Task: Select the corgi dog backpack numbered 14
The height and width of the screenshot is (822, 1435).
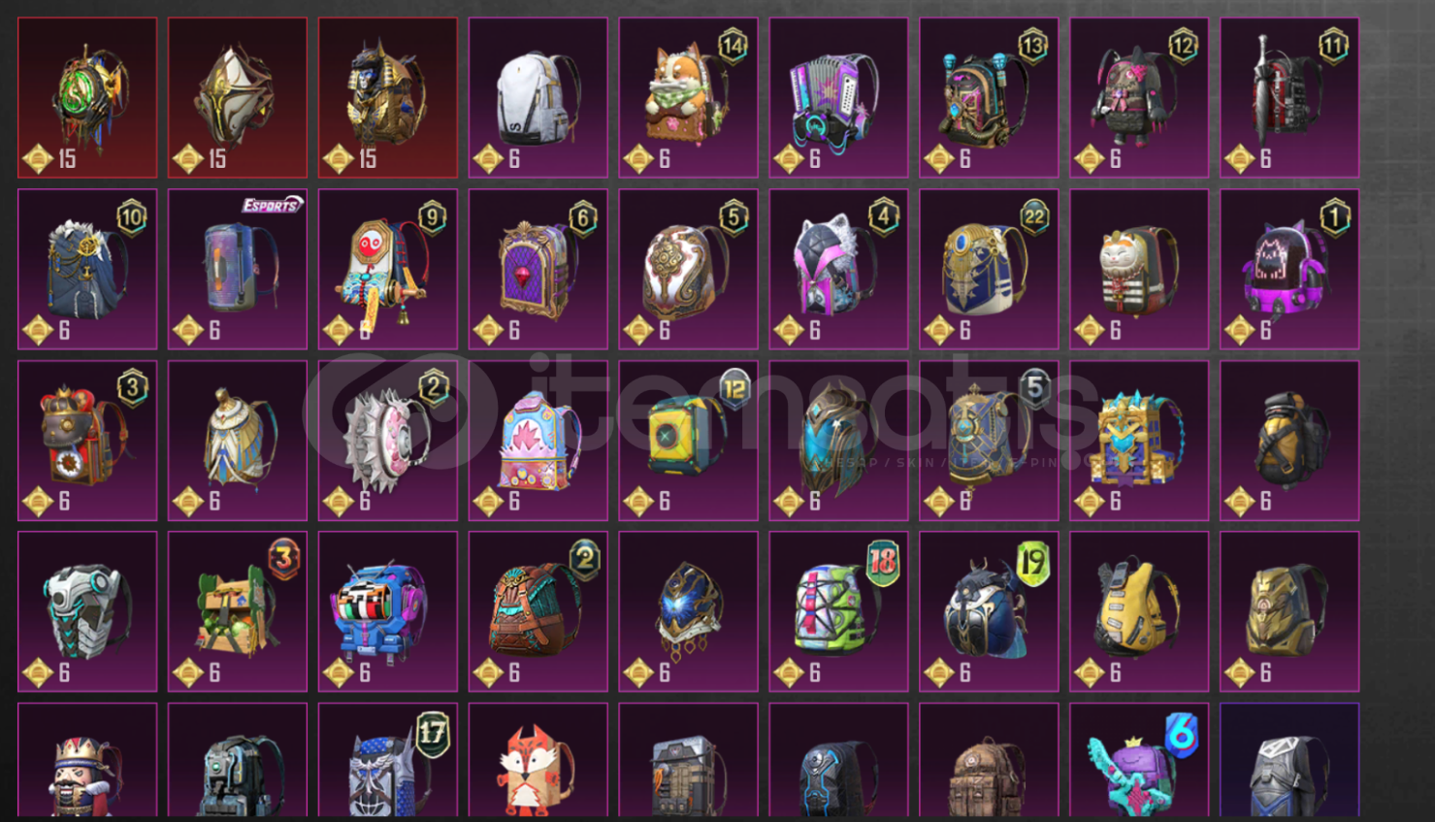Action: [688, 97]
